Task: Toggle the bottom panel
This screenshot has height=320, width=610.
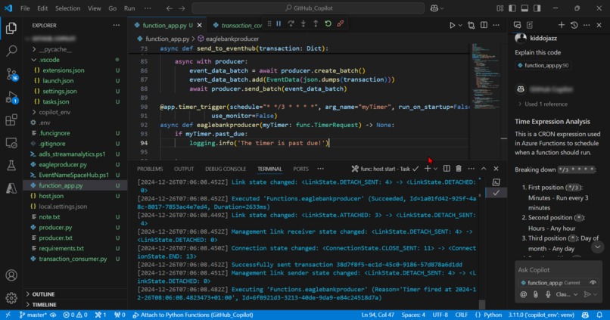Action: pyautogui.click(x=524, y=8)
